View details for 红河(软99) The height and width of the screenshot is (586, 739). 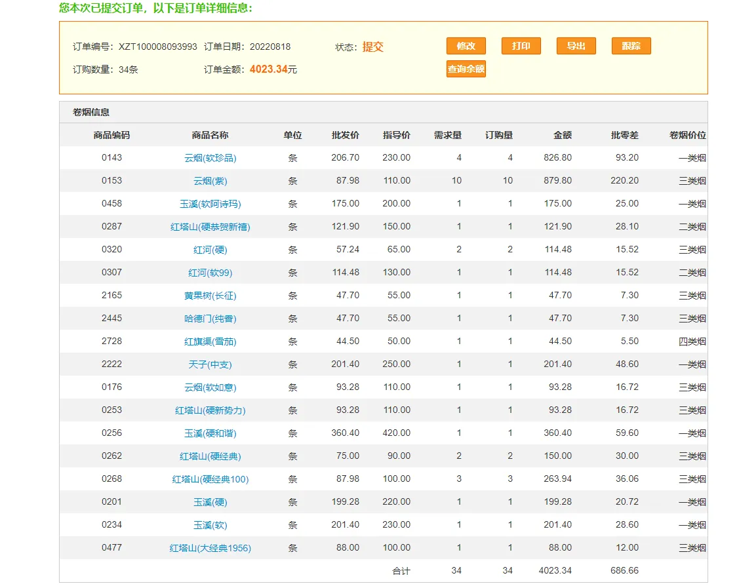point(210,273)
